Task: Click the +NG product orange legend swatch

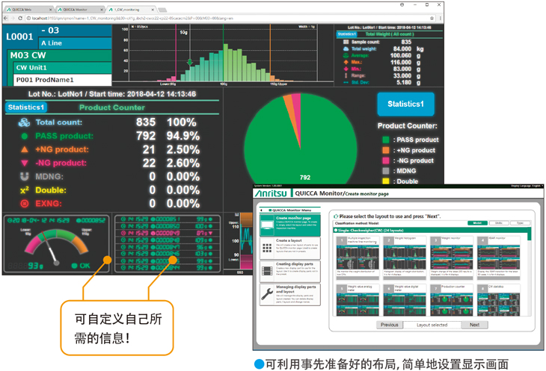Action: [x=385, y=150]
